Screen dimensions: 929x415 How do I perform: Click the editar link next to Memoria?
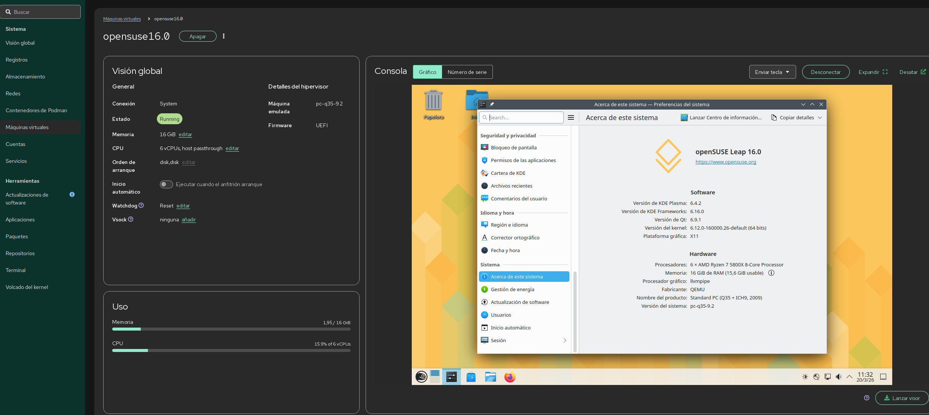185,134
